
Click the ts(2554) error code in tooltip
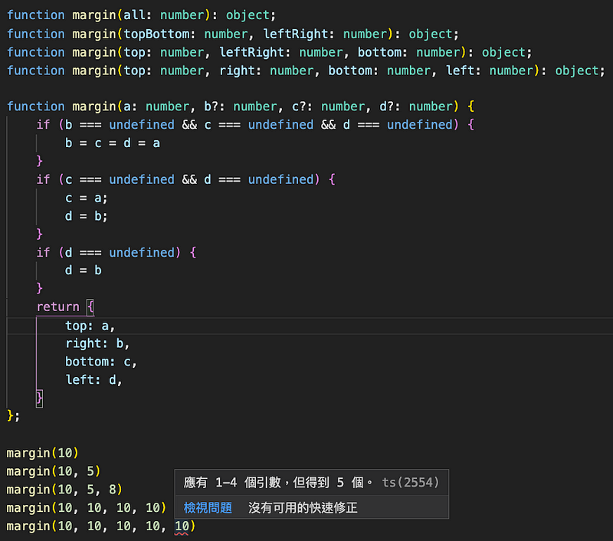click(x=411, y=482)
